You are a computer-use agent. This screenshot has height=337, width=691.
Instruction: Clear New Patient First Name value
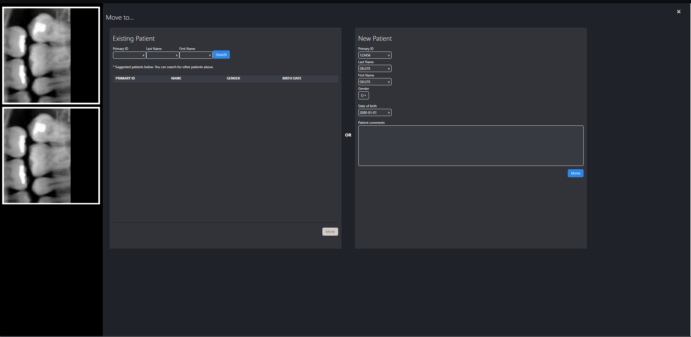[x=389, y=82]
